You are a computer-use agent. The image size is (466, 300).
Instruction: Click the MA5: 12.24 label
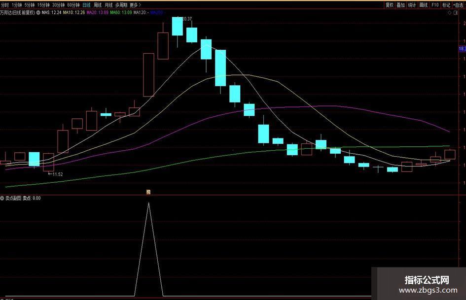click(51, 13)
